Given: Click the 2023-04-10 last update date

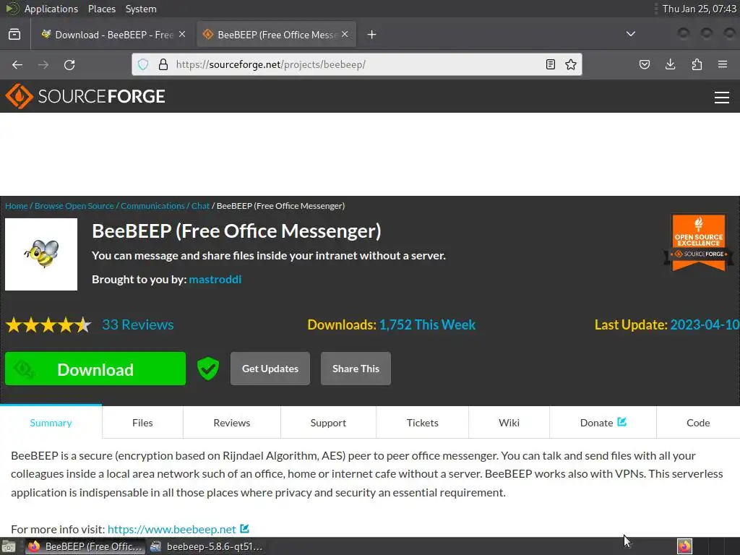Looking at the screenshot, I should 705,324.
